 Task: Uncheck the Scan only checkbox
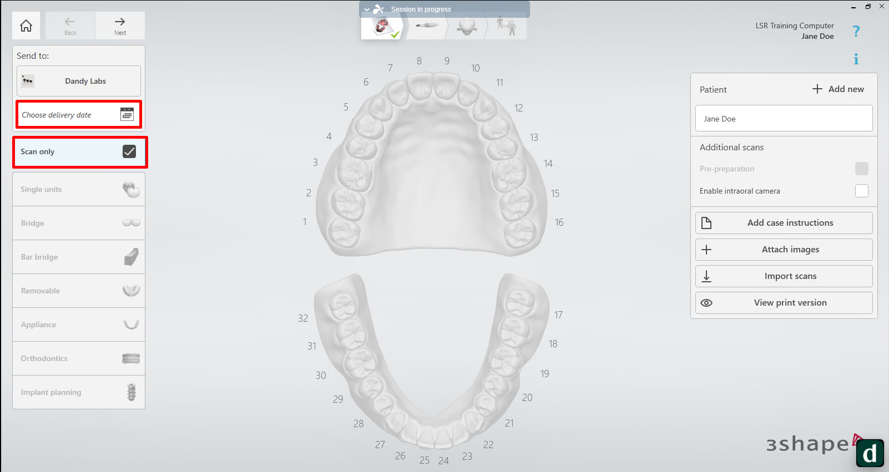129,151
